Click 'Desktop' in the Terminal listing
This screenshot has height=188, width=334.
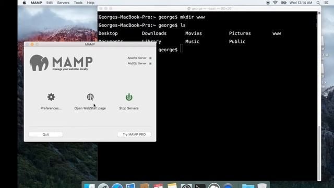pos(108,33)
